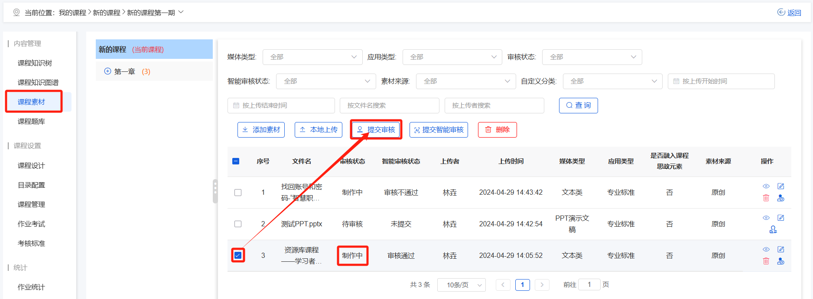Edit row 1 file with the pencil icon
This screenshot has height=299, width=813.
781,186
